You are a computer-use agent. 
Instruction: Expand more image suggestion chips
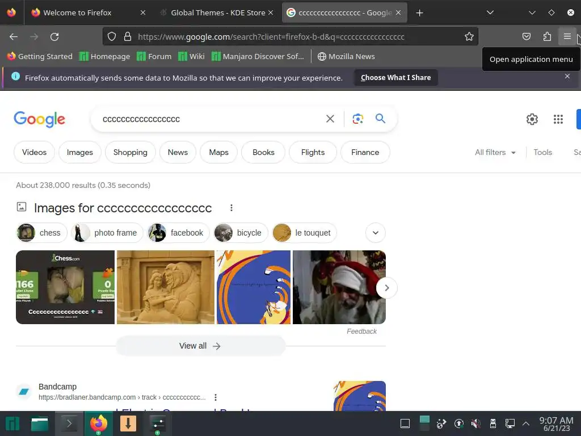click(x=376, y=233)
